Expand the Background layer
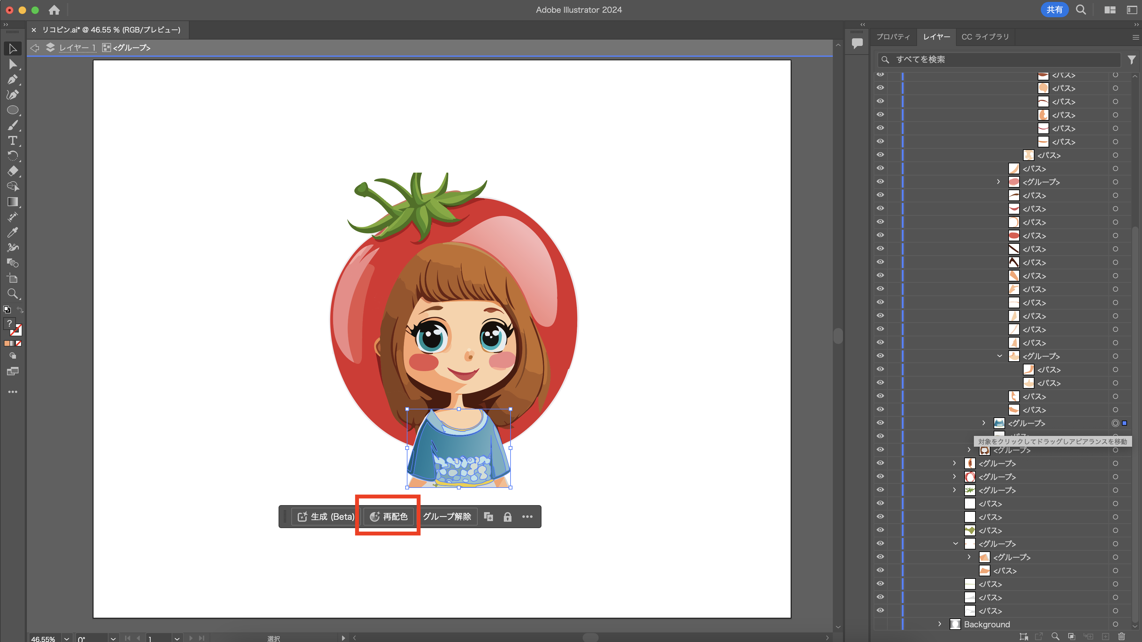 coord(939,624)
